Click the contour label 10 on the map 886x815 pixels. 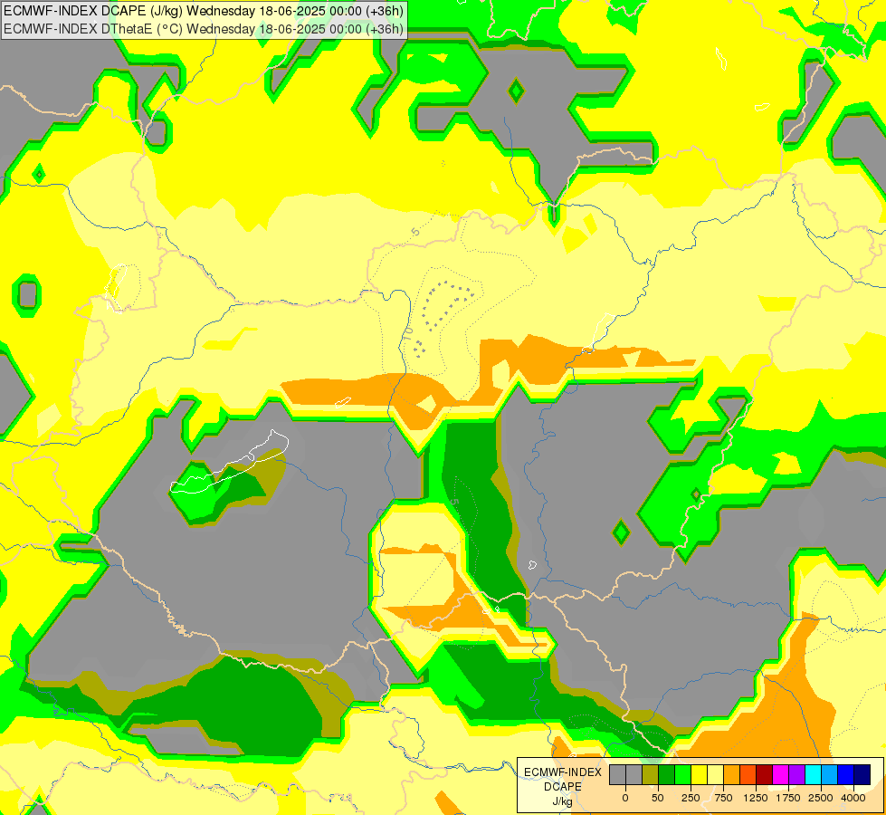pos(408,333)
